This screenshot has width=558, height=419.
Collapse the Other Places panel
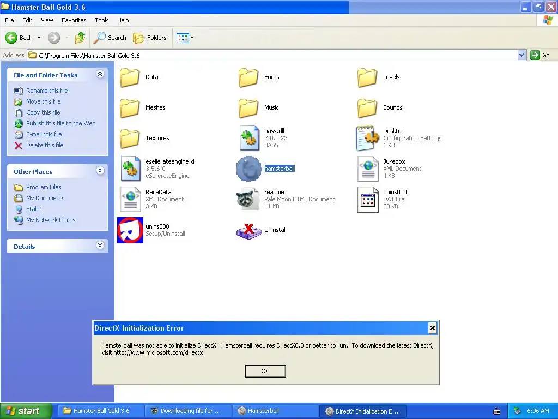(x=100, y=171)
